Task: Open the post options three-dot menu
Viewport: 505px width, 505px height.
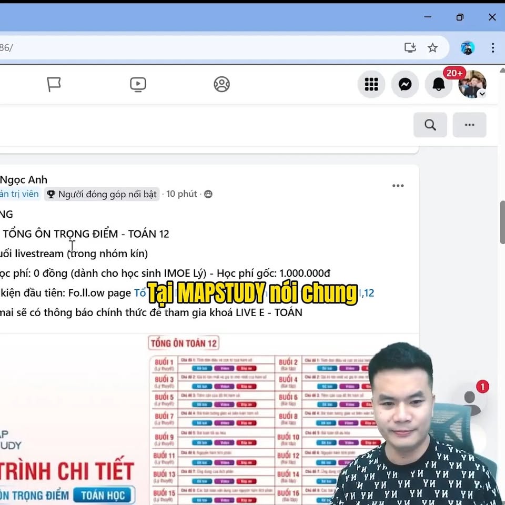Action: tap(398, 186)
